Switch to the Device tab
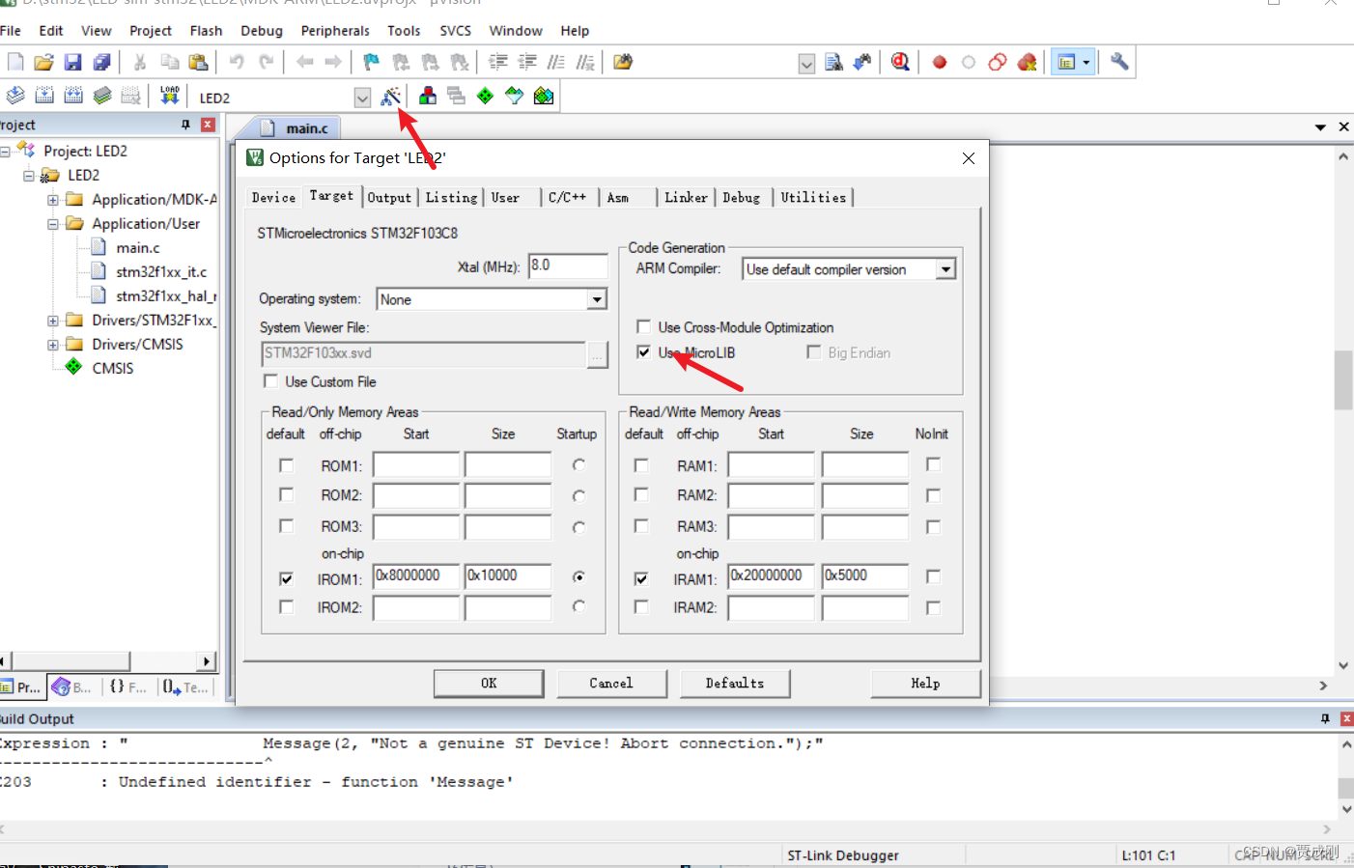Viewport: 1354px width, 868px height. pos(273,197)
